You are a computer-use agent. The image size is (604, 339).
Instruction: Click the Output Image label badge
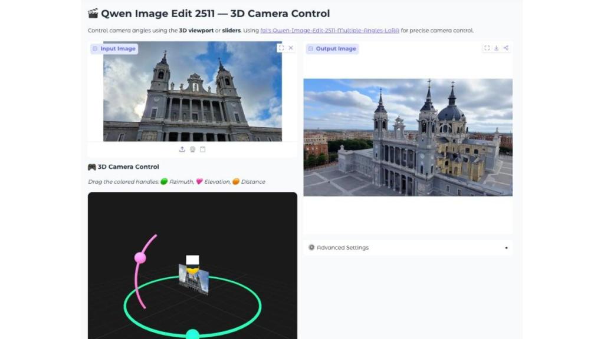(332, 49)
